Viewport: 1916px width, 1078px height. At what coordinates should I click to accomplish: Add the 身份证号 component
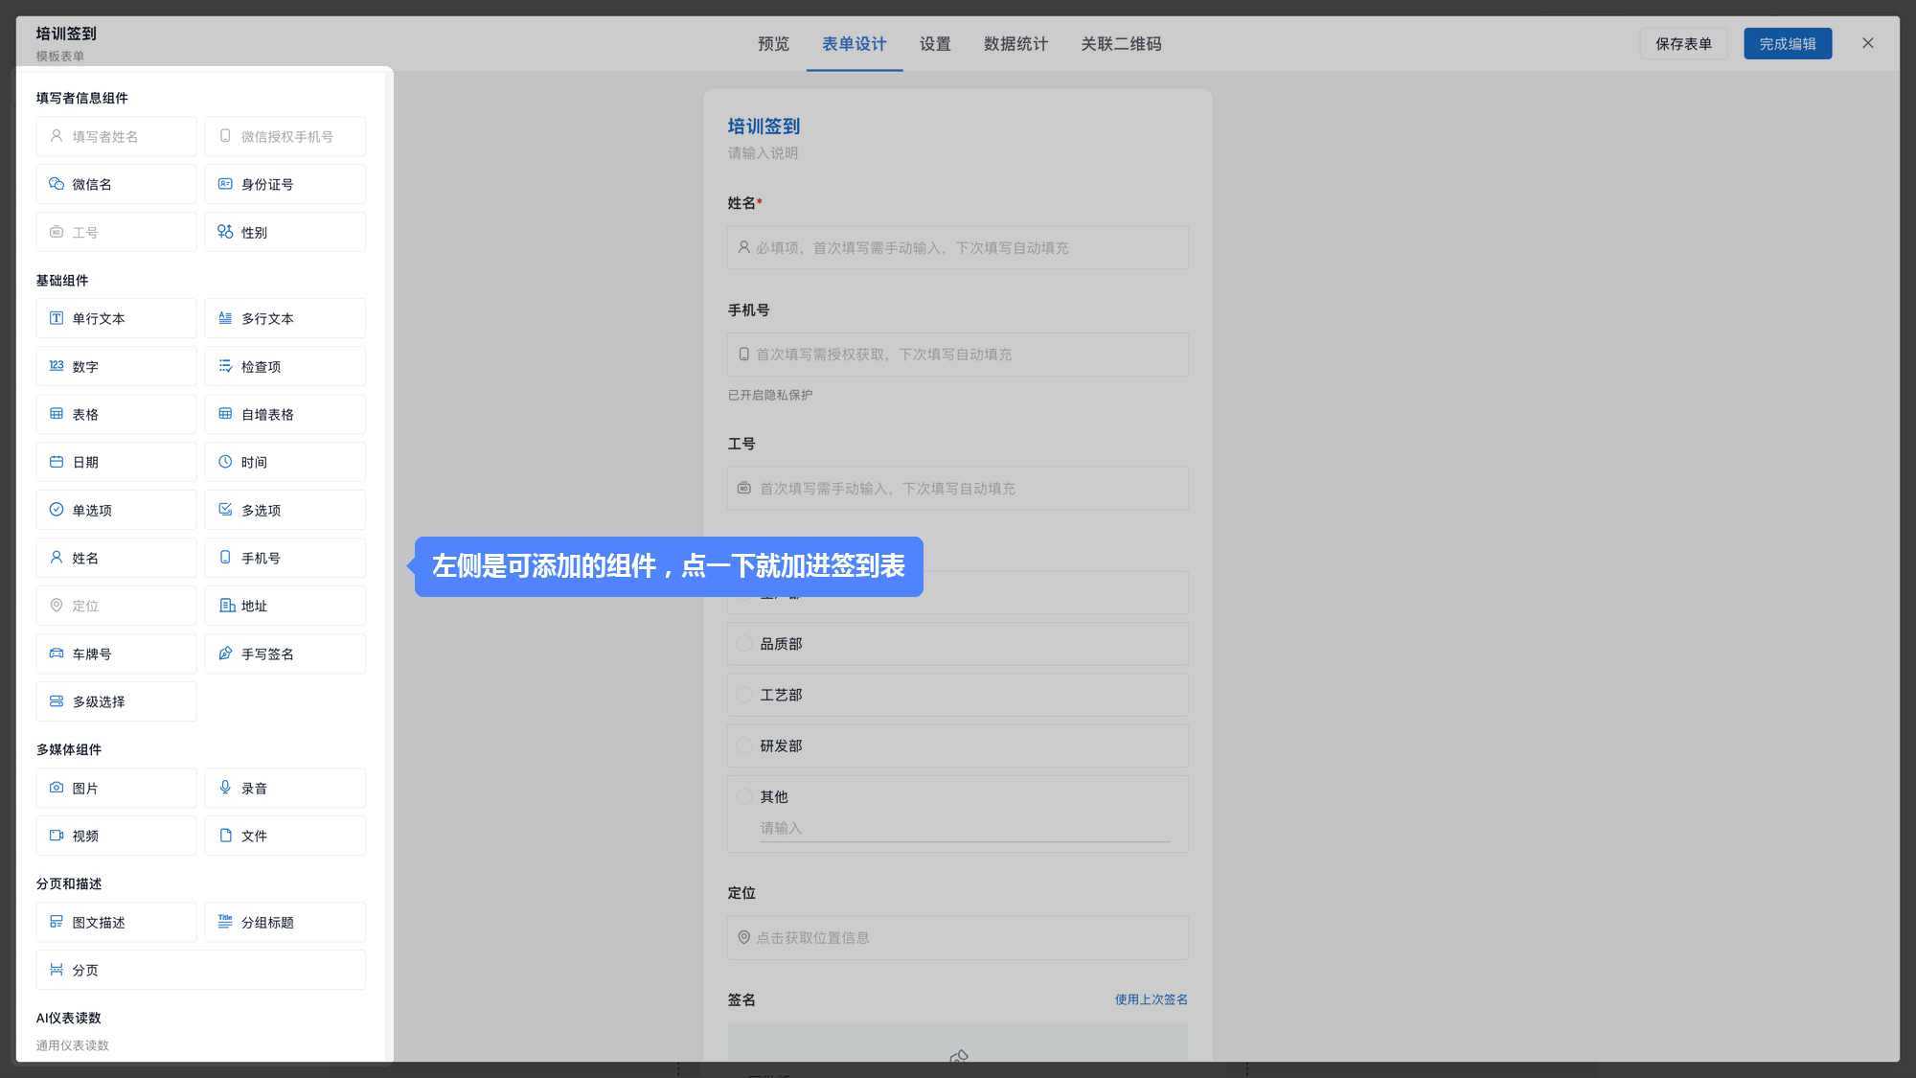tap(285, 184)
